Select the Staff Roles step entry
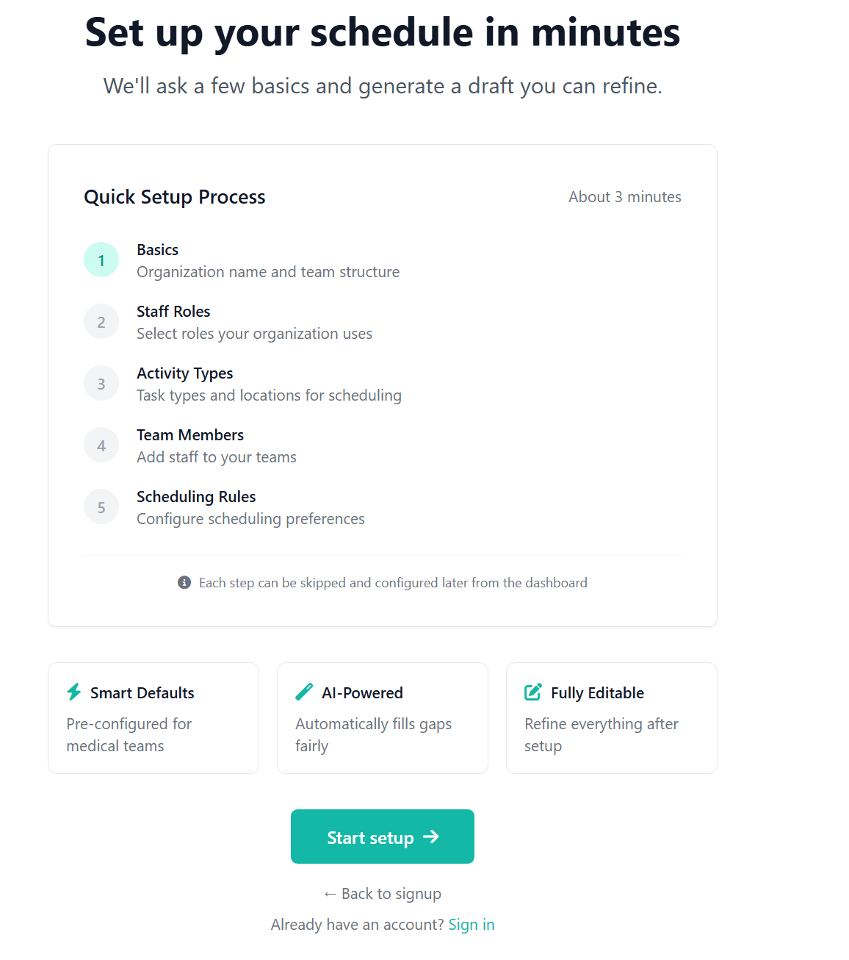Viewport: 849px width, 960px height. pyautogui.click(x=173, y=312)
